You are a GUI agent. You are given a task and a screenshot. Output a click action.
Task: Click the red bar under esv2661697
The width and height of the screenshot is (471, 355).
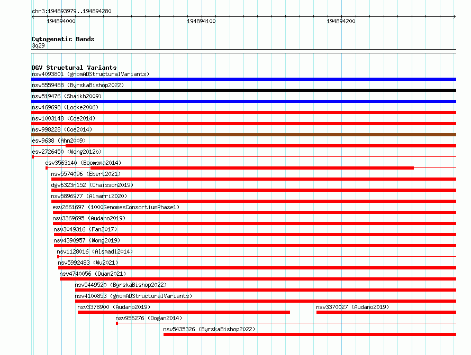coord(255,212)
